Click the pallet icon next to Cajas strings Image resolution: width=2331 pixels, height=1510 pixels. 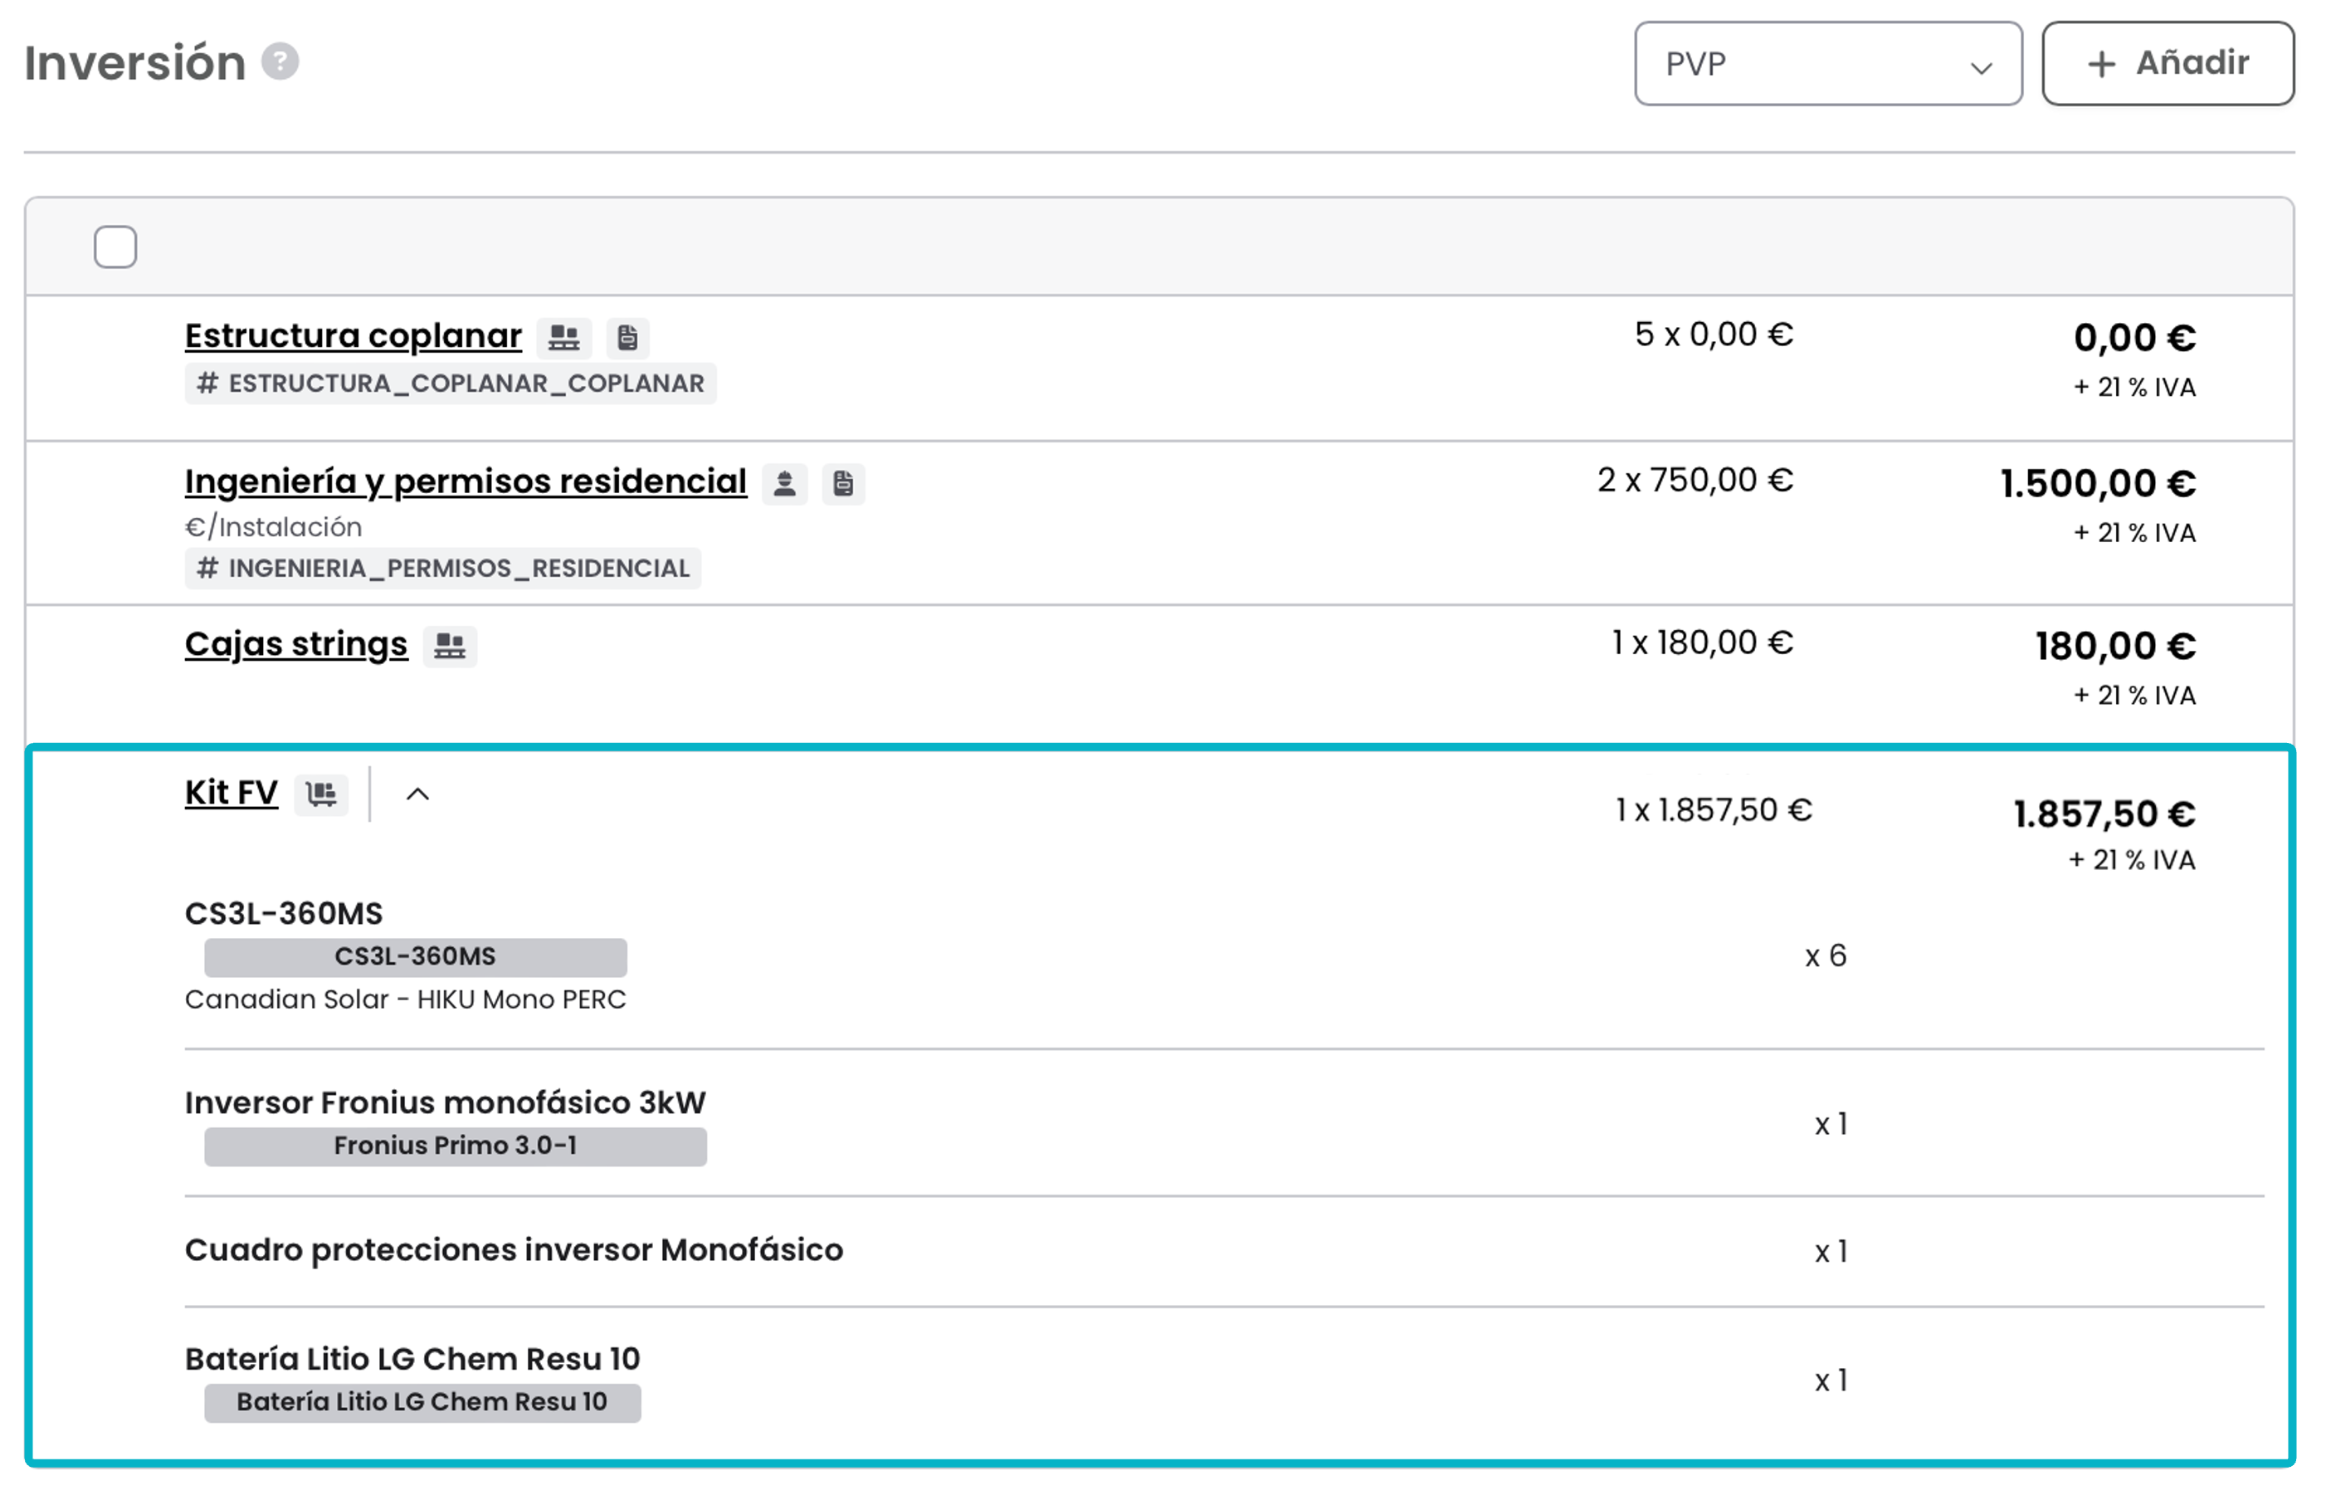point(450,647)
